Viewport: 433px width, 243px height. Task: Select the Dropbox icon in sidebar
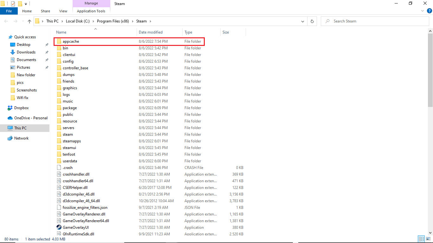point(10,108)
